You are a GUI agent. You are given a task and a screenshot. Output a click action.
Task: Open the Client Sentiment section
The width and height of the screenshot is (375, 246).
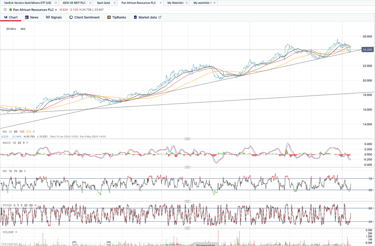85,17
